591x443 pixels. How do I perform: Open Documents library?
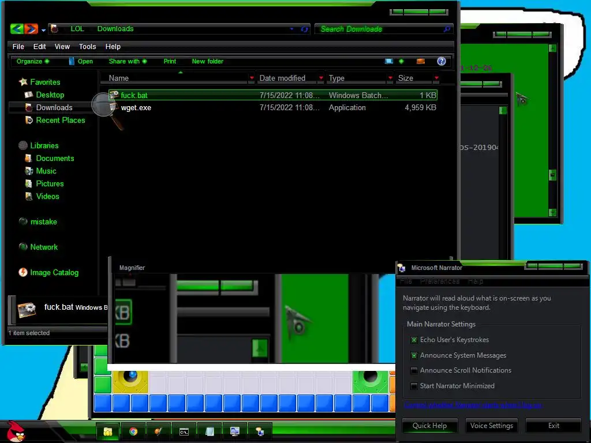tap(55, 158)
